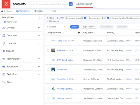The width and height of the screenshot is (140, 105).
Task: Click the KB Home company logo
Action: [x=53, y=50]
